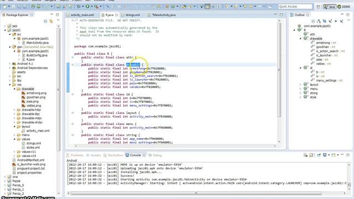
Task: Collapse drawable class in Outline
Action: [300, 39]
